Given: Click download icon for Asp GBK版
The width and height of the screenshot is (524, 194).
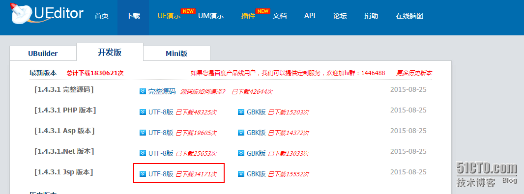Looking at the screenshot, I should pos(241,133).
